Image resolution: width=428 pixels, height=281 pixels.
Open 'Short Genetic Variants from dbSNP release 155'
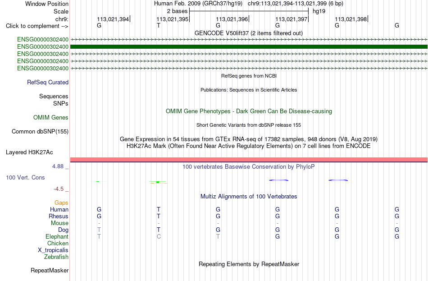pyautogui.click(x=249, y=125)
